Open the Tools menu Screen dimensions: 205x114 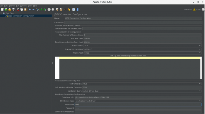tap(30, 6)
